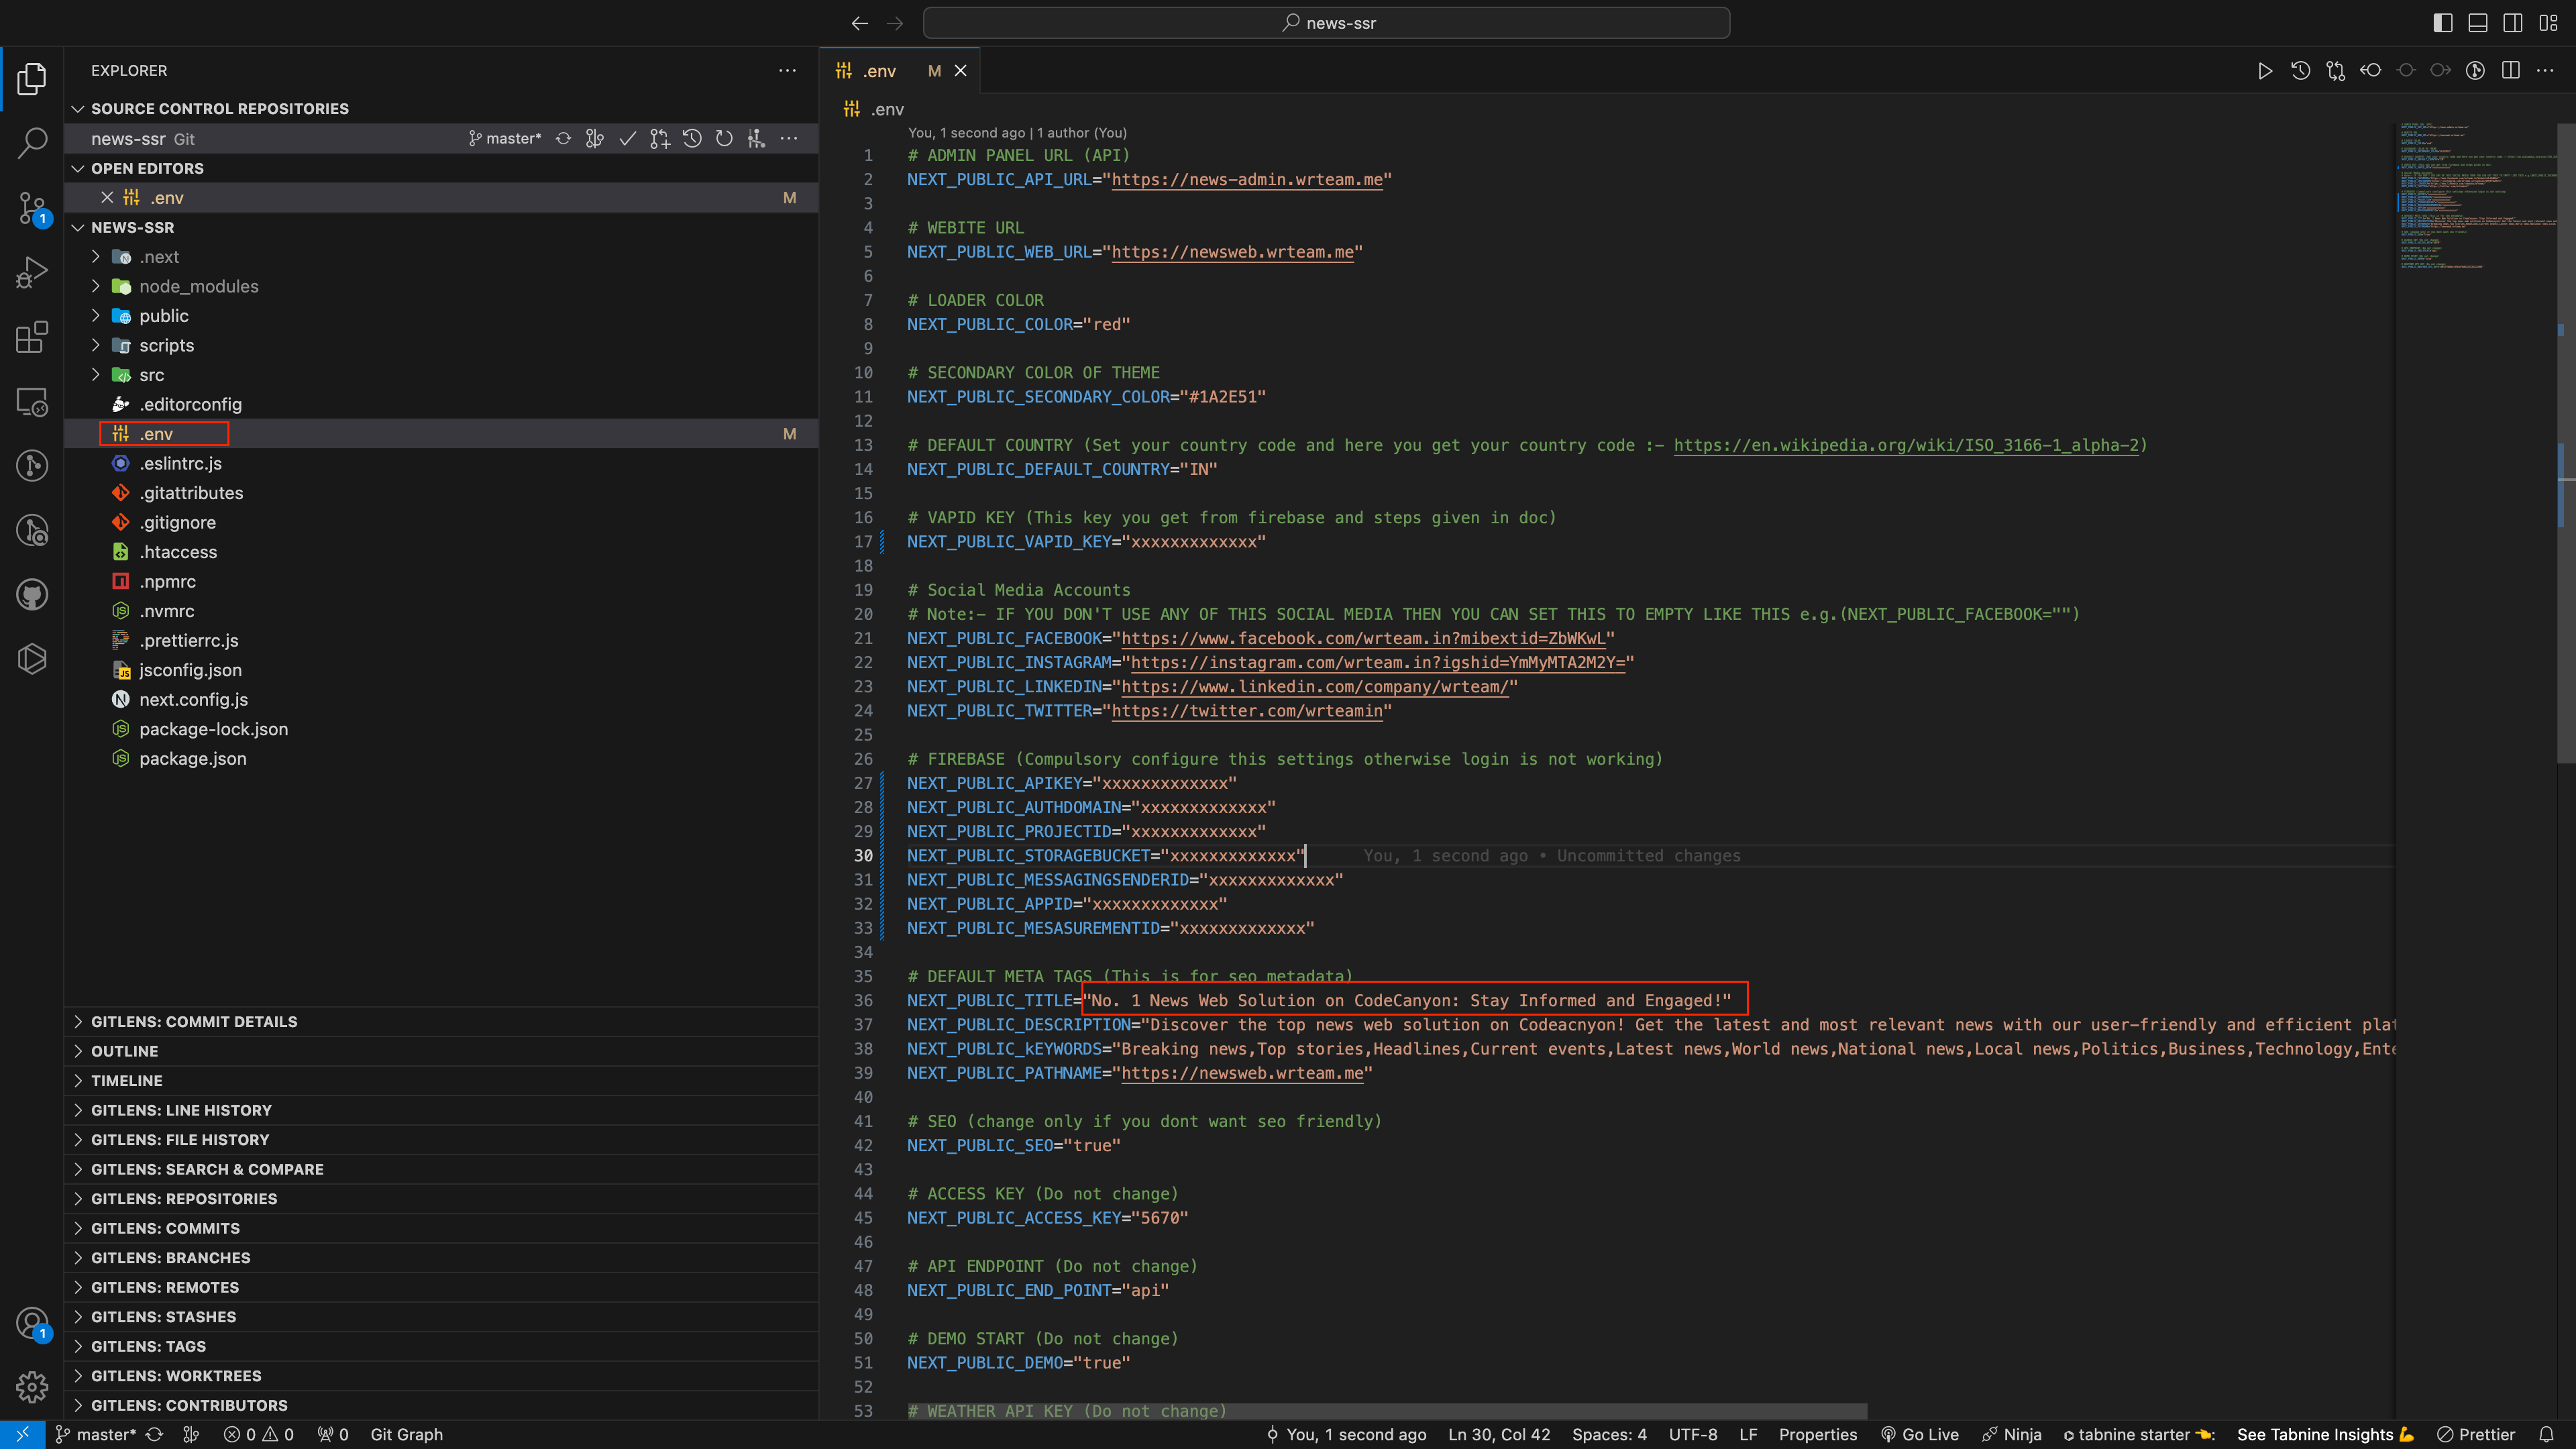Select the .env editor tab
The image size is (2576, 1449).
879,71
